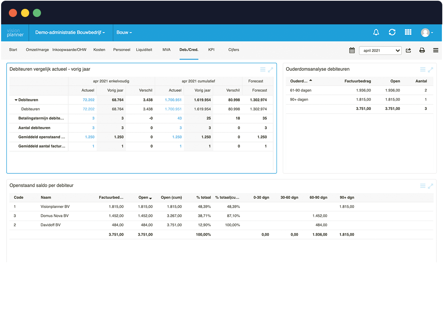Switch to the KPI tab
443x332 pixels.
pos(211,50)
